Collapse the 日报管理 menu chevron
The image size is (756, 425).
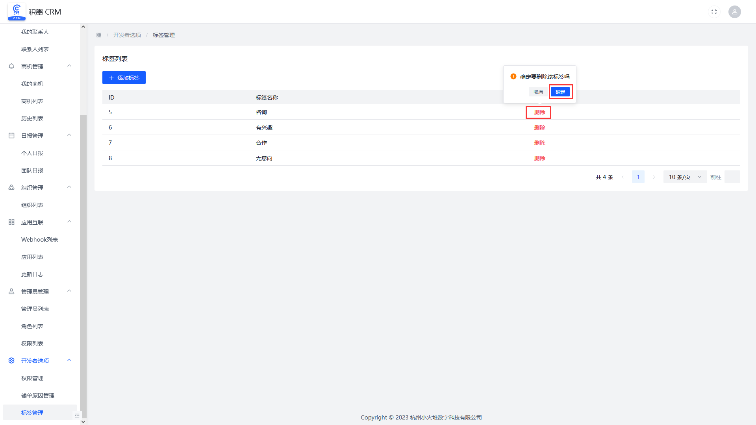coord(69,135)
